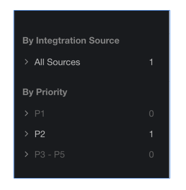Click empty space between P2 and its count
Image resolution: width=186 pixels, height=190 pixels.
pos(97,134)
